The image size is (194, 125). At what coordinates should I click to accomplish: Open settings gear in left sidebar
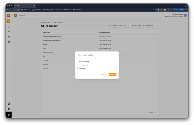tap(9, 109)
